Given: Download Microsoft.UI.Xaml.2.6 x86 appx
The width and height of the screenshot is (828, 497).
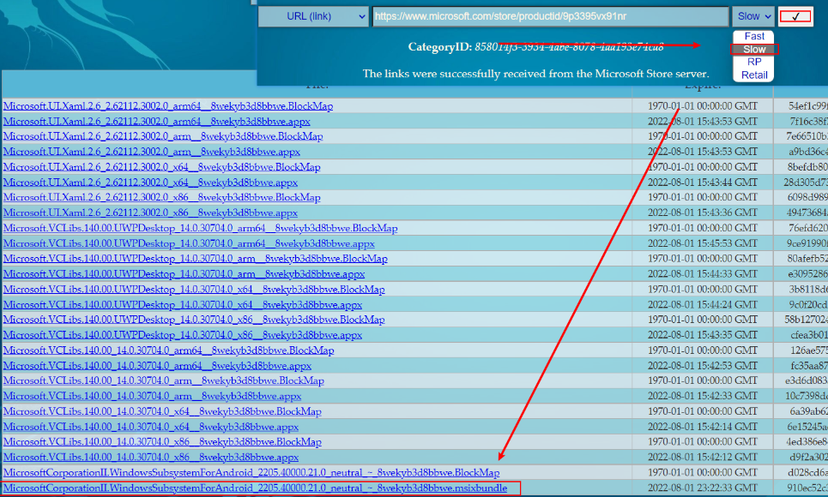Looking at the screenshot, I should click(150, 213).
